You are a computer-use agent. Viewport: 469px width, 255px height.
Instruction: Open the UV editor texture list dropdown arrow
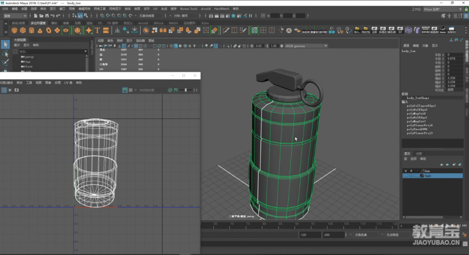(x=135, y=90)
